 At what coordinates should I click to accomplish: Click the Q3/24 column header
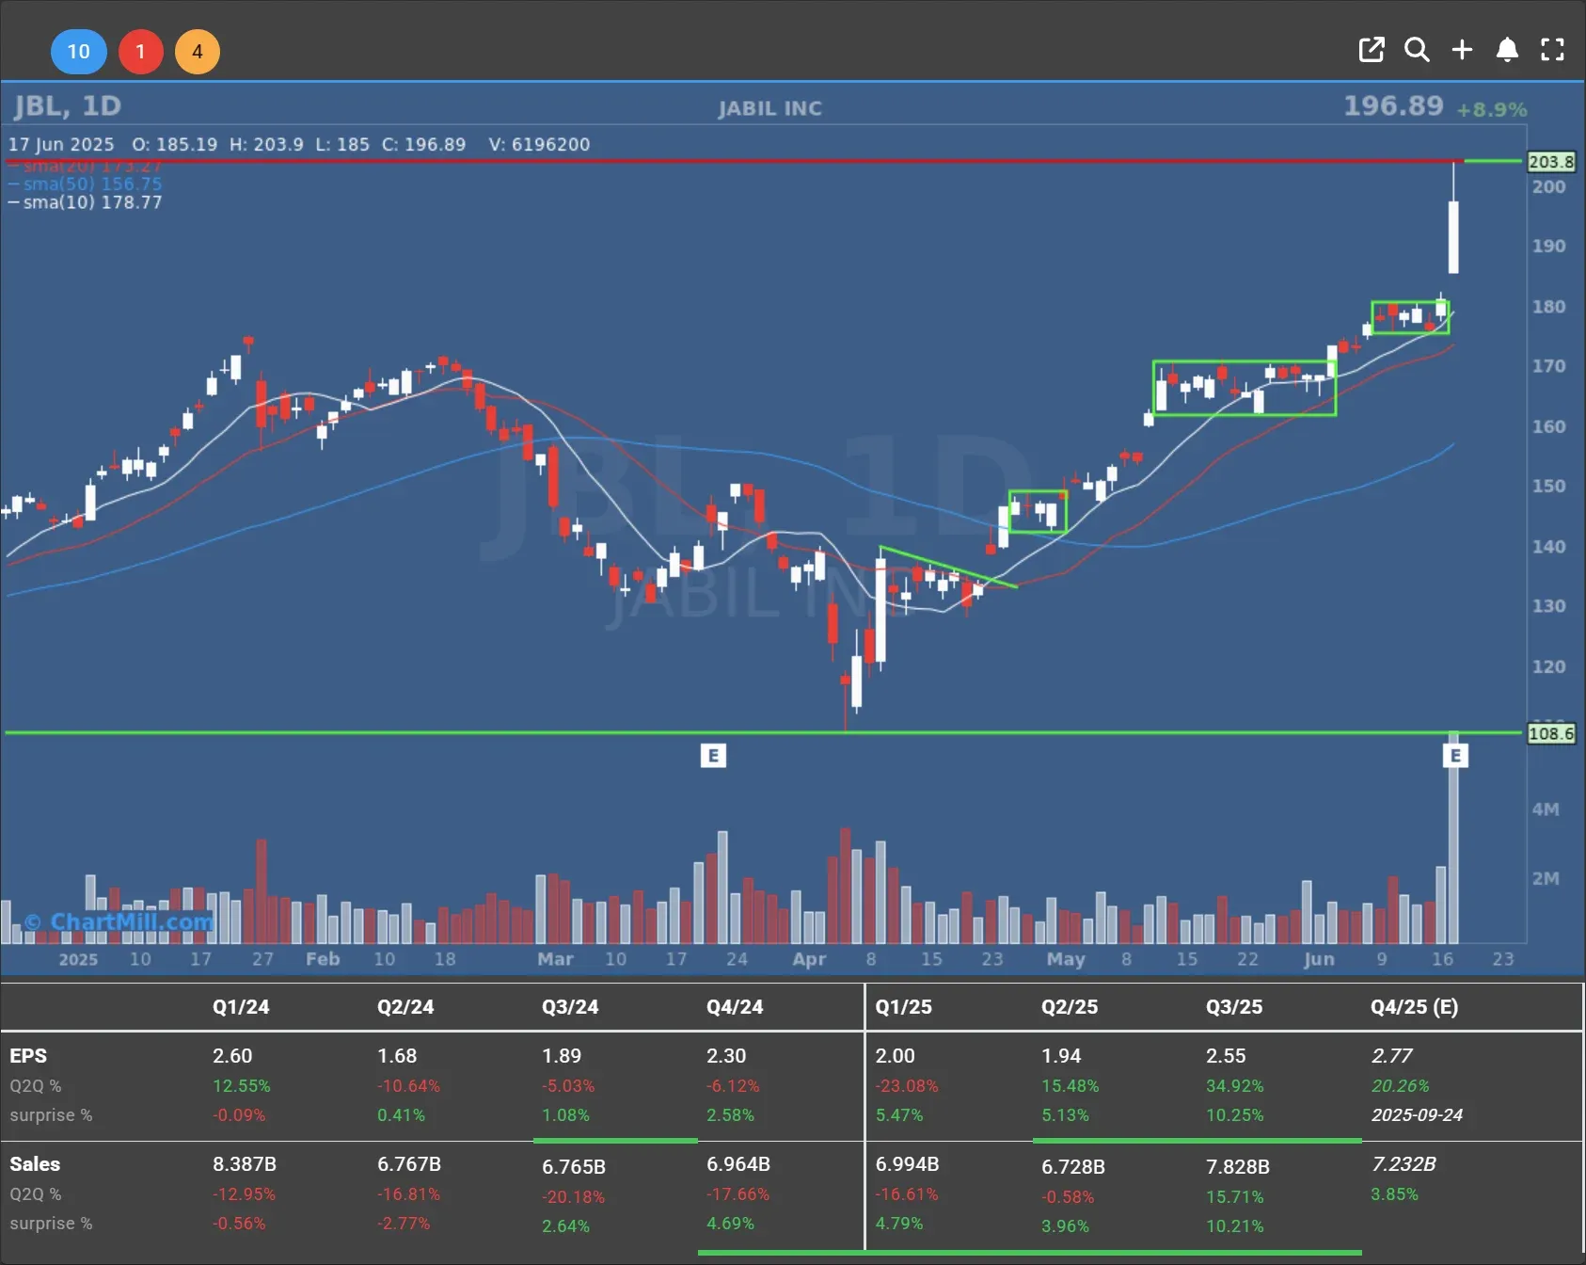point(570,1006)
